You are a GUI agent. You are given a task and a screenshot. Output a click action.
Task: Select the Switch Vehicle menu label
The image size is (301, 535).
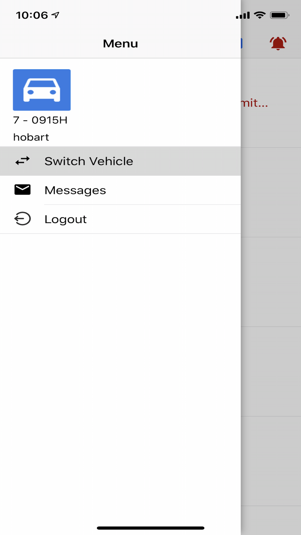click(x=89, y=161)
